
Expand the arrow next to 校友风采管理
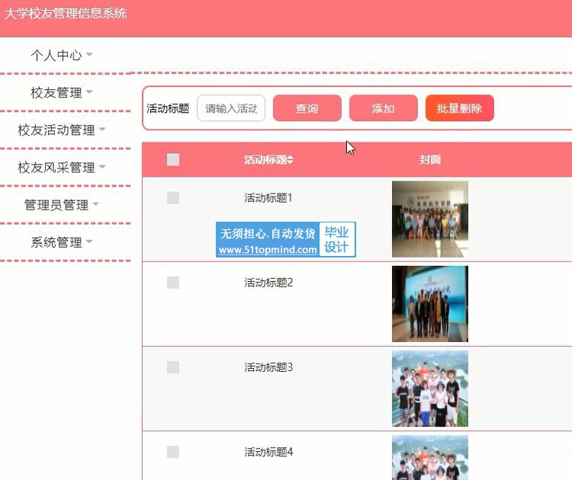coord(102,167)
